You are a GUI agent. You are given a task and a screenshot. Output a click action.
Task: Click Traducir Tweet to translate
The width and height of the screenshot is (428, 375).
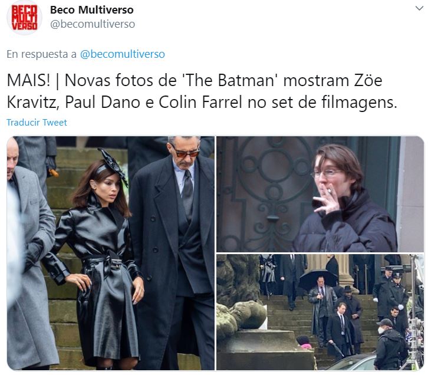point(37,123)
